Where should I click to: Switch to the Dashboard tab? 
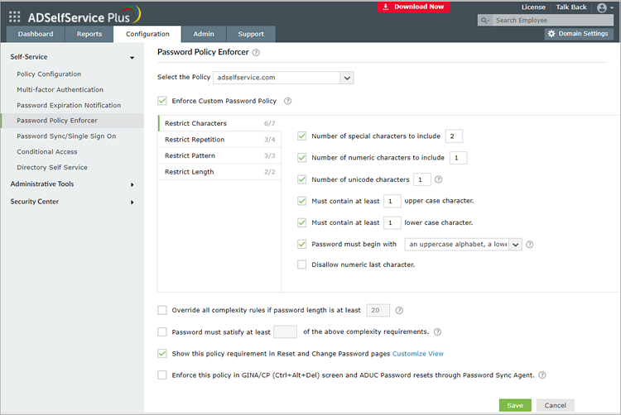(x=36, y=34)
